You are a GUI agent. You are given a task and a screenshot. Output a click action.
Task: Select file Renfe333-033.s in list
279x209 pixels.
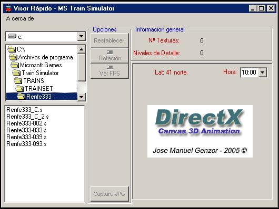point(26,130)
